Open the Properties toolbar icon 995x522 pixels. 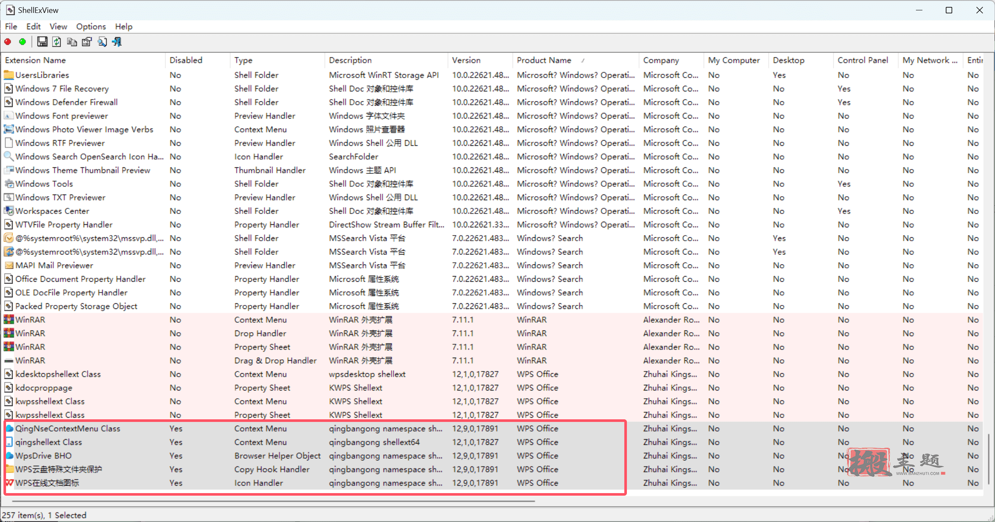(x=87, y=42)
